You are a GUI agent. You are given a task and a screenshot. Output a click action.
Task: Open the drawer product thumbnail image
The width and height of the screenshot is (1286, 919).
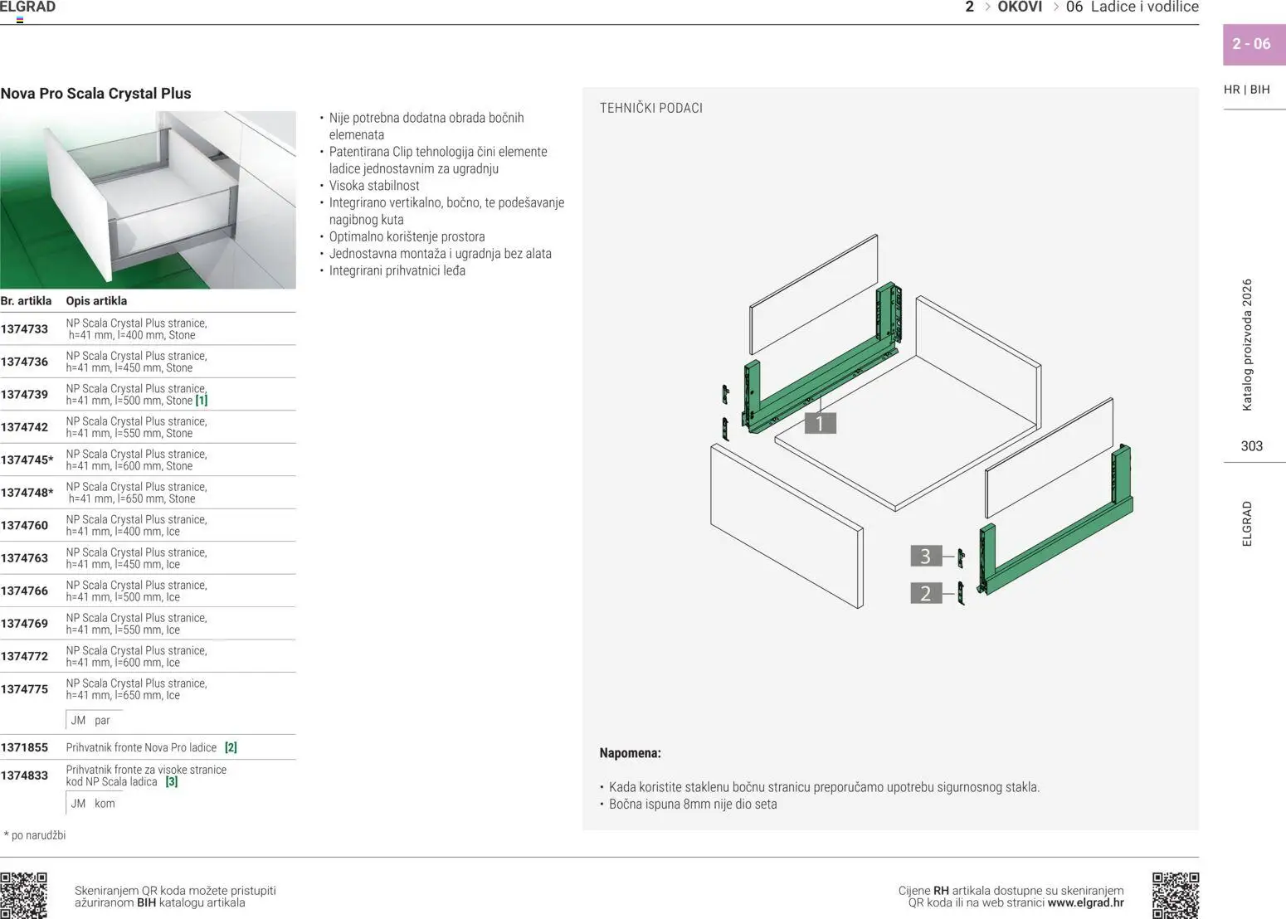click(x=148, y=199)
